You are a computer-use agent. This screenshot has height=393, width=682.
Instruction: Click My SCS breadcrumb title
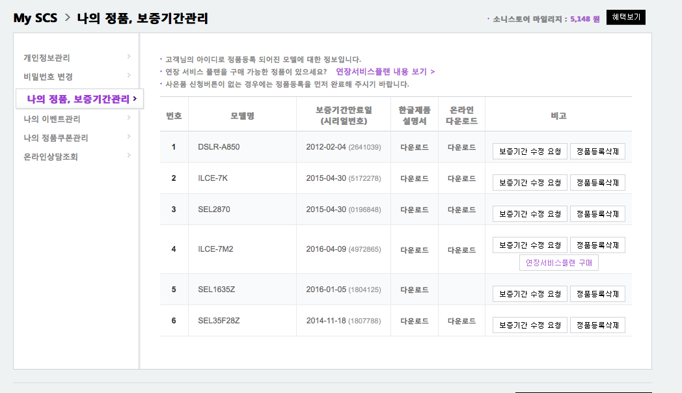[35, 18]
